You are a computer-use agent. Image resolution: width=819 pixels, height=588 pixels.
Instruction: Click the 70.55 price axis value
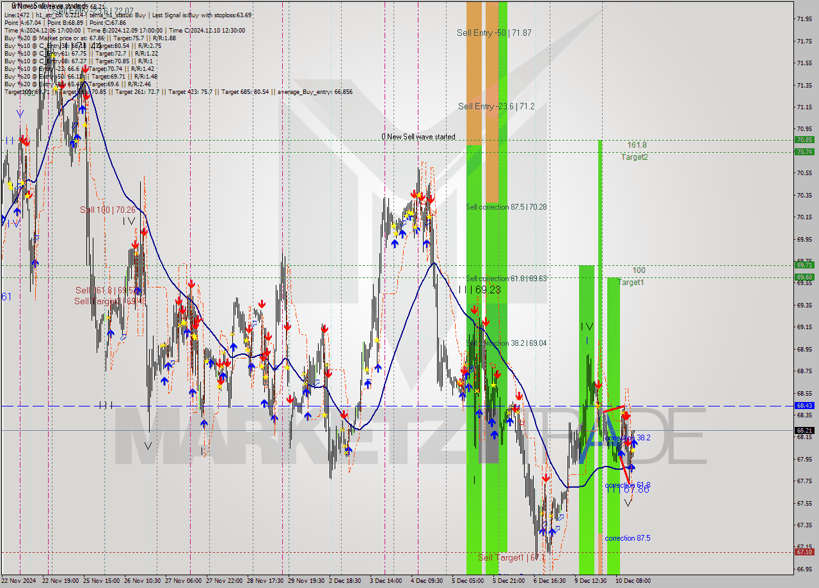click(x=805, y=173)
